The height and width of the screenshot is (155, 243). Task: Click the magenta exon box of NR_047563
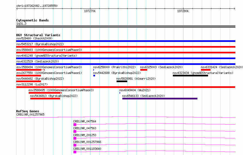pyautogui.click(x=75, y=131)
